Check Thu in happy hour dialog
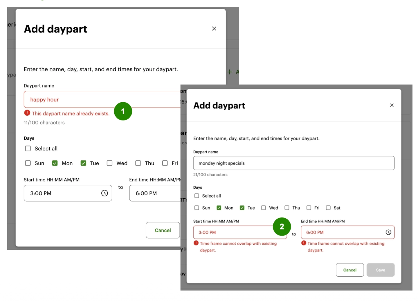Image resolution: width=418 pixels, height=301 pixels. (138, 163)
